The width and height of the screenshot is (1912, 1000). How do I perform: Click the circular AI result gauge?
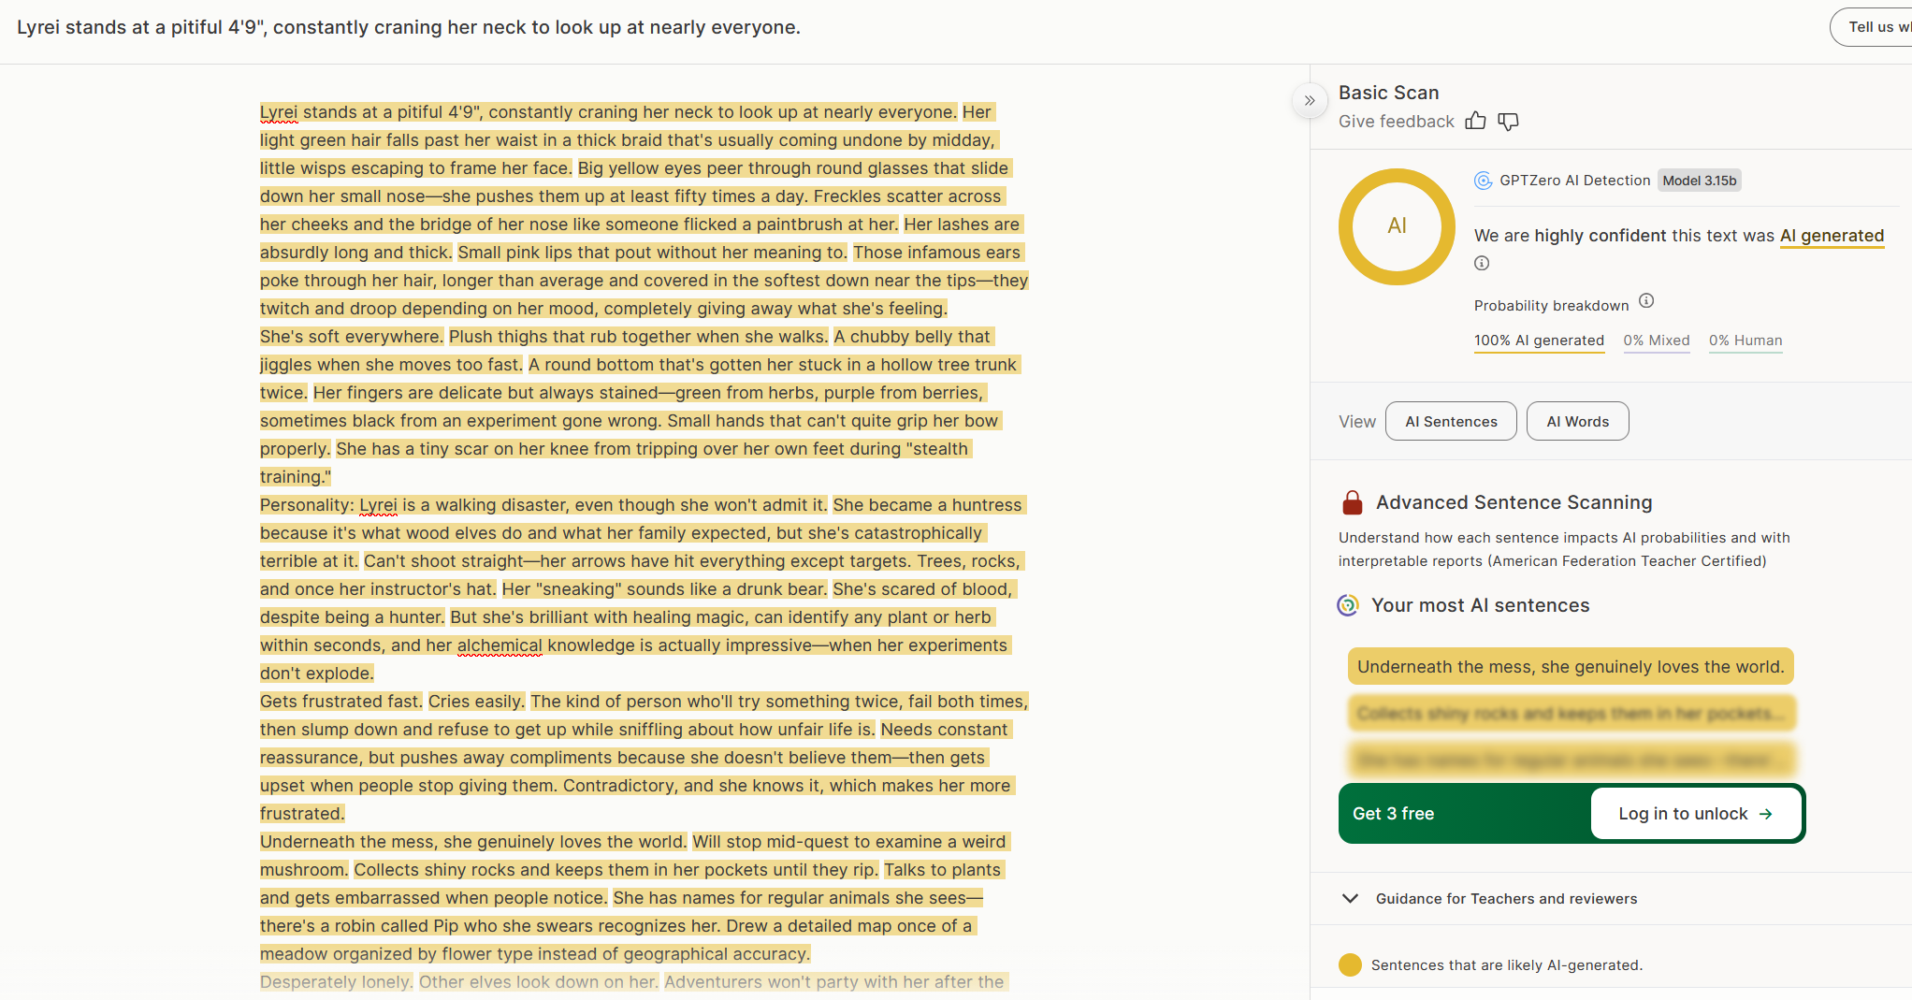point(1397,226)
